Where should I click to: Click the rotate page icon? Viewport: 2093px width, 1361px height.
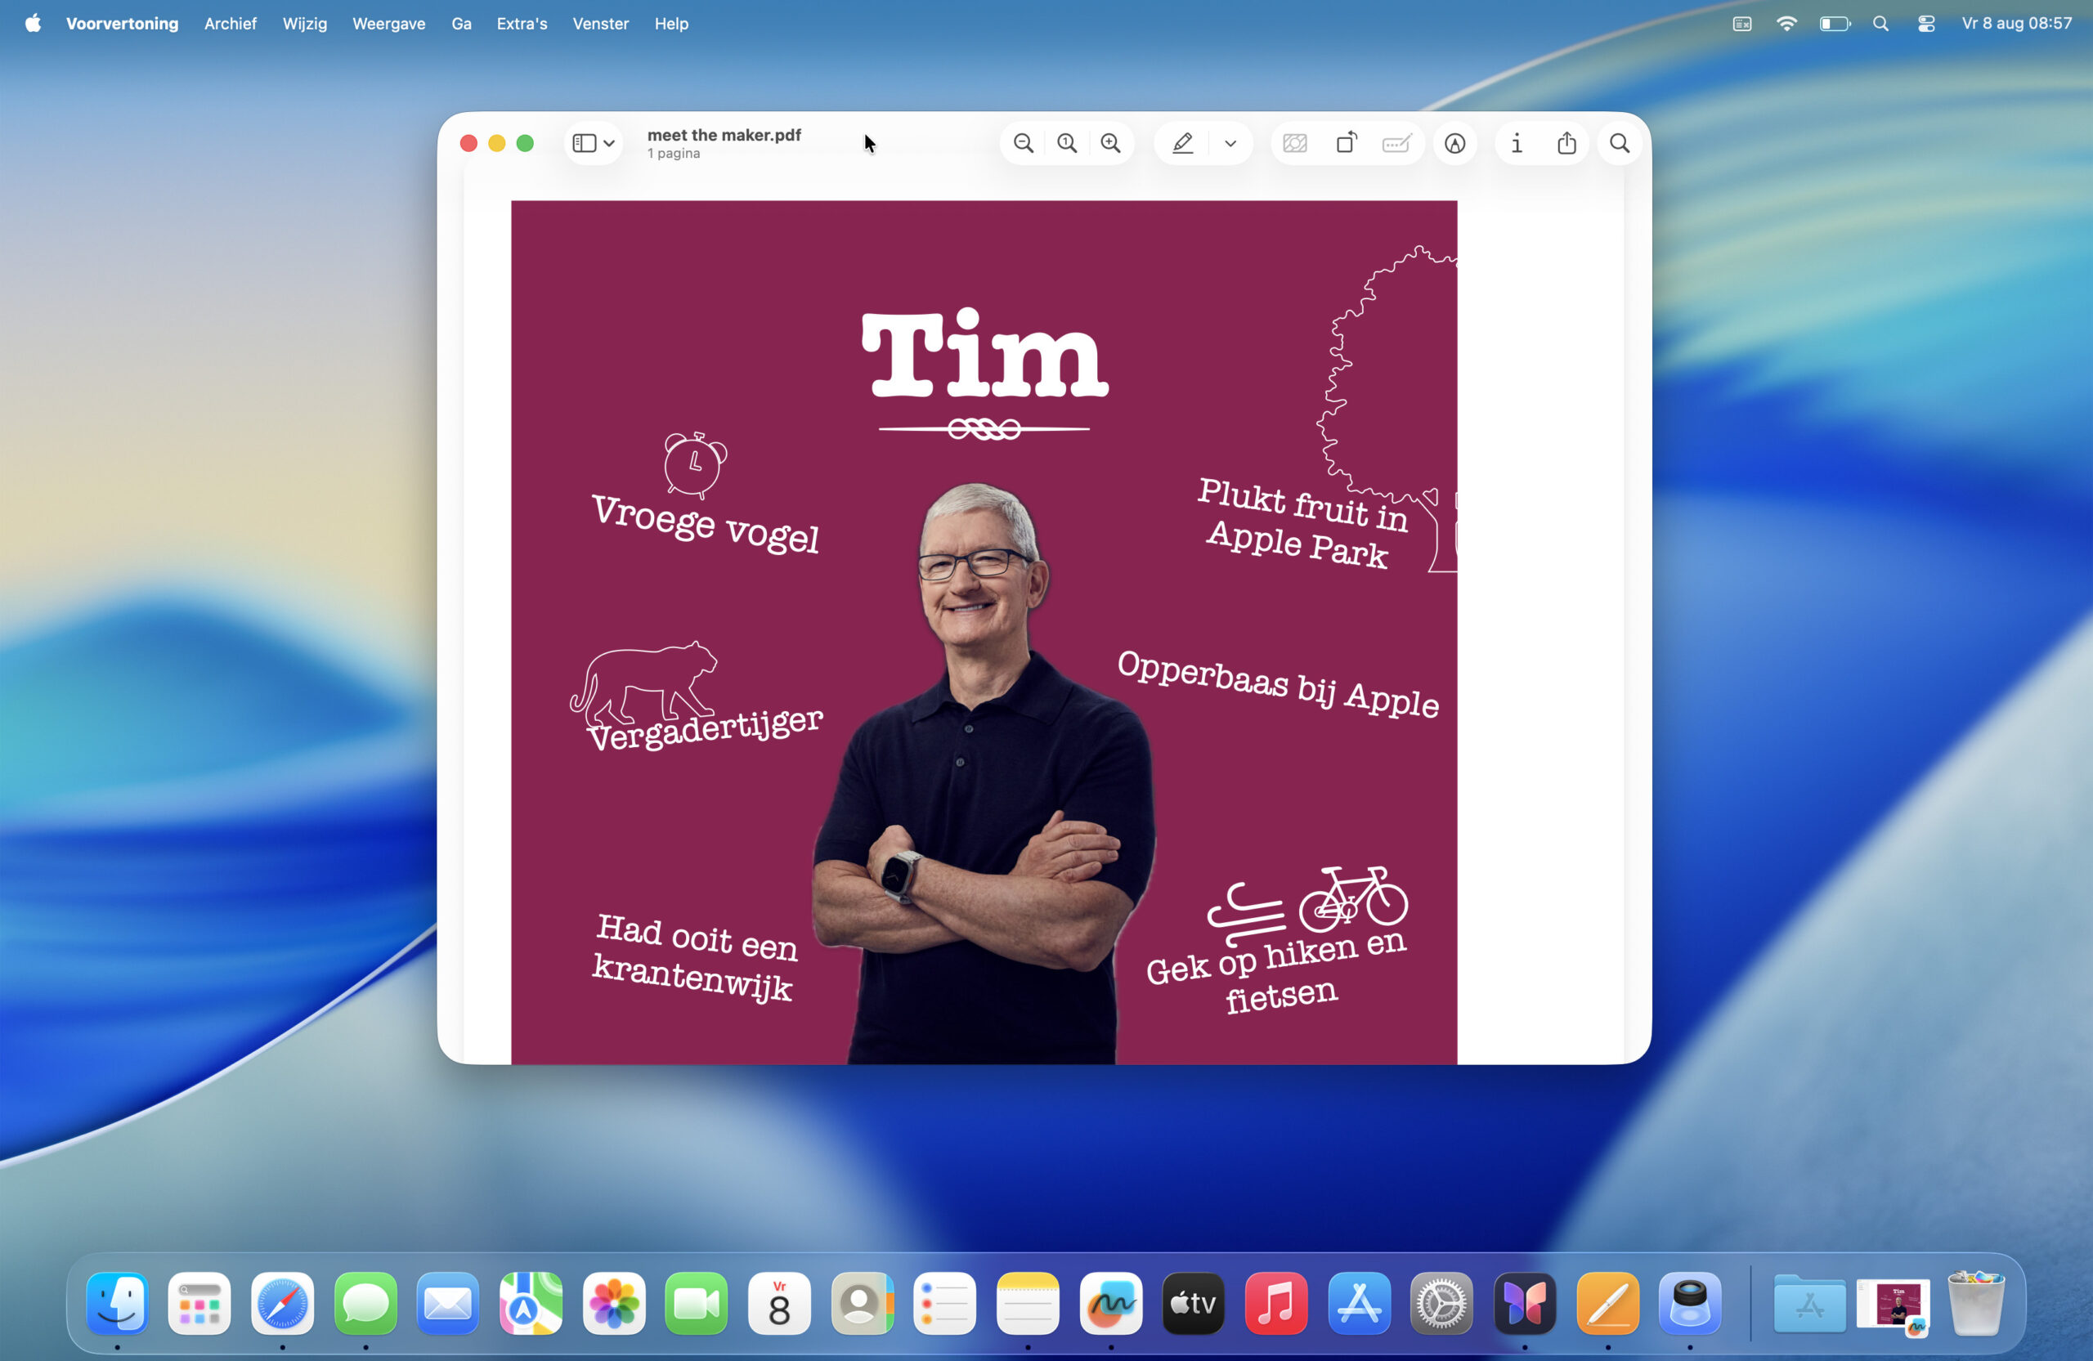pos(1347,143)
